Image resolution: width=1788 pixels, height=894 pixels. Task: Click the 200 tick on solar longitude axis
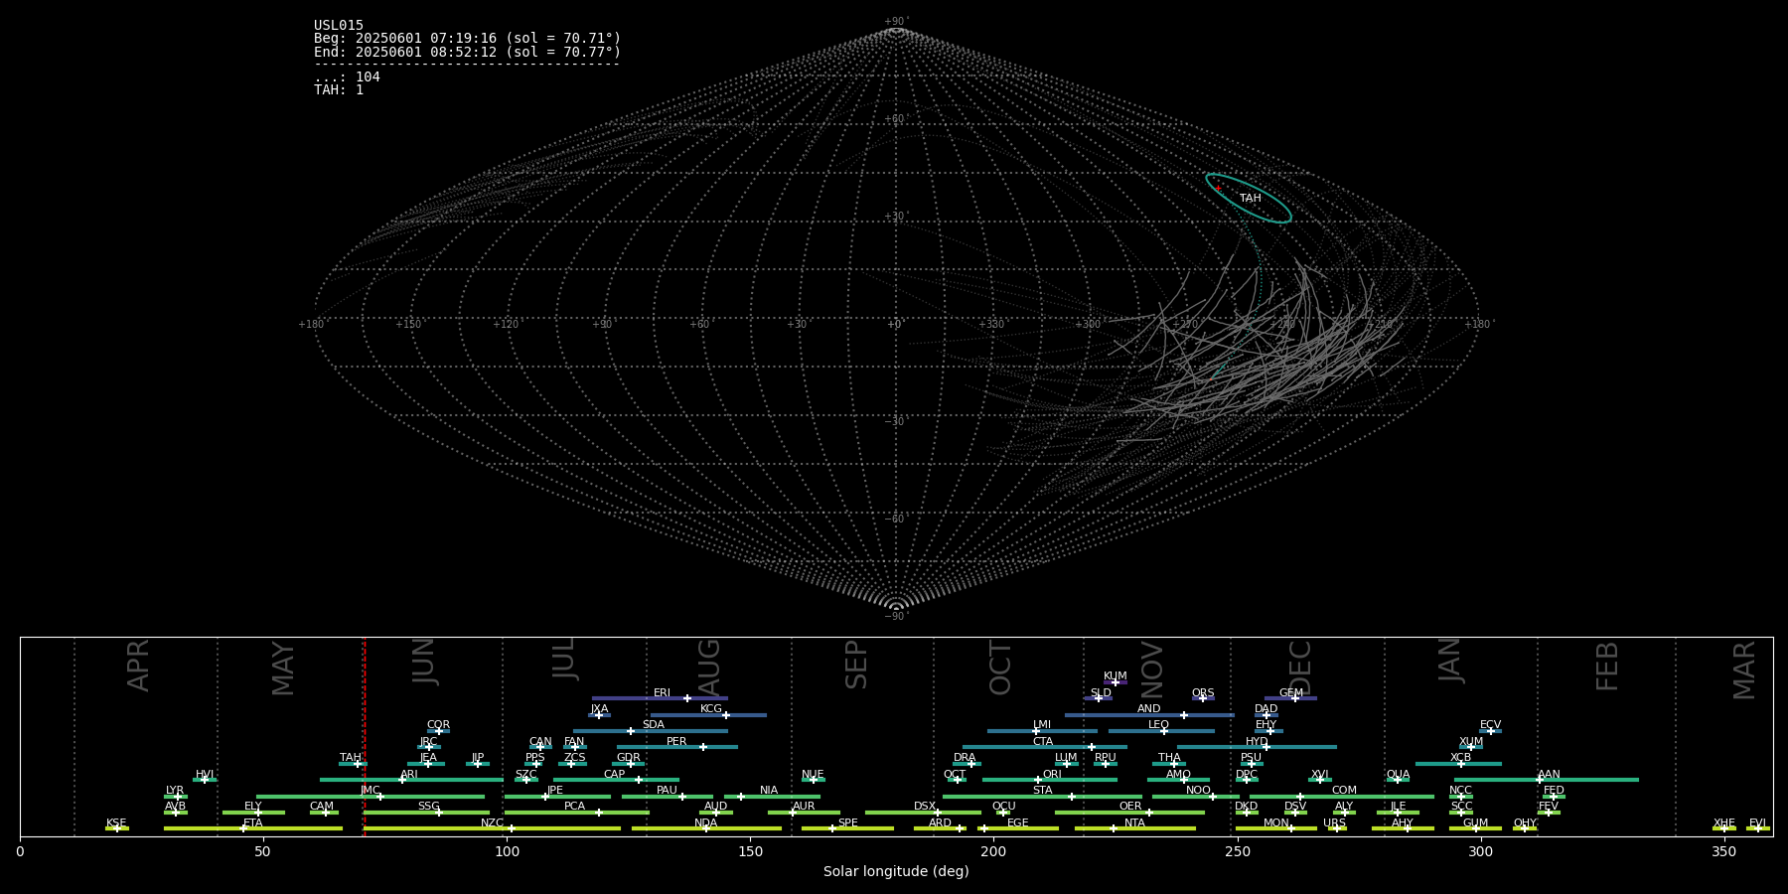tap(993, 851)
